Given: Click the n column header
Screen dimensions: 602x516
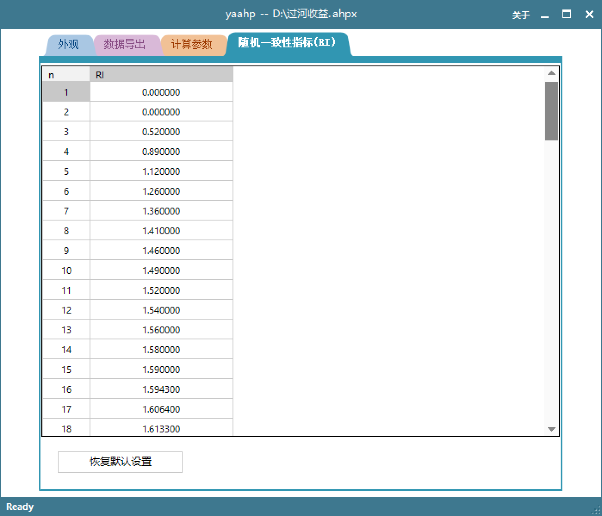Looking at the screenshot, I should (66, 75).
